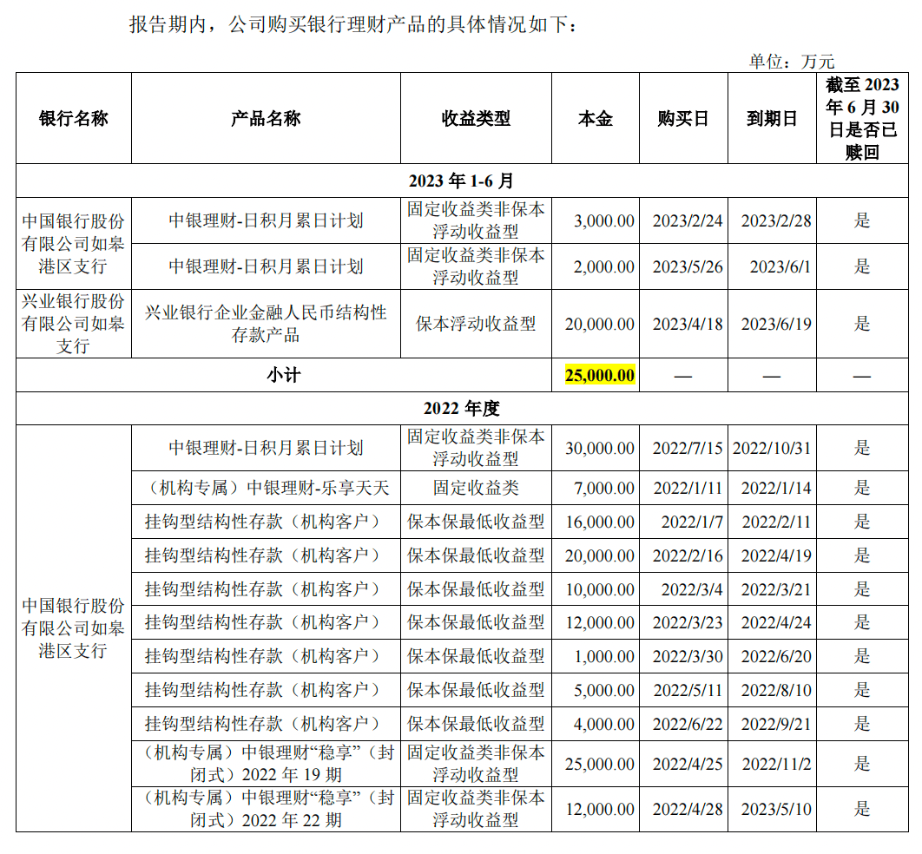The width and height of the screenshot is (922, 854).
Task: Click the section heading 2022 年度
Action: tap(462, 409)
